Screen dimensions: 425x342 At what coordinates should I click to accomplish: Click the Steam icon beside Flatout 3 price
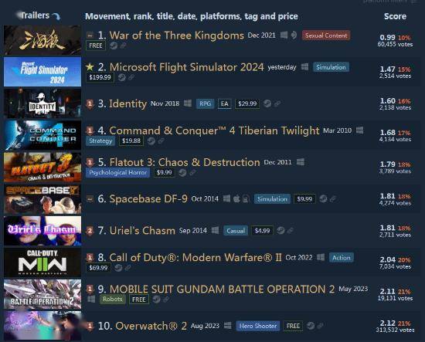(182, 172)
